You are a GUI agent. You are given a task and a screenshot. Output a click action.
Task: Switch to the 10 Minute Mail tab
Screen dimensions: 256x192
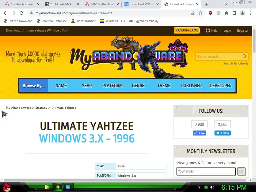click(60, 4)
